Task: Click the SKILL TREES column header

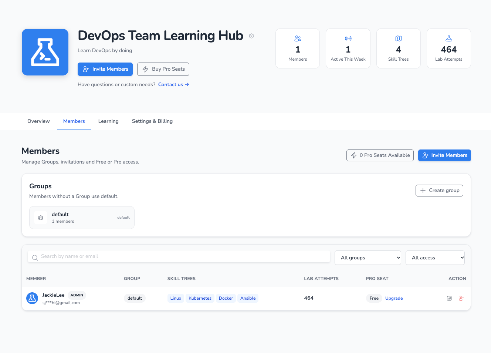Action: (182, 279)
